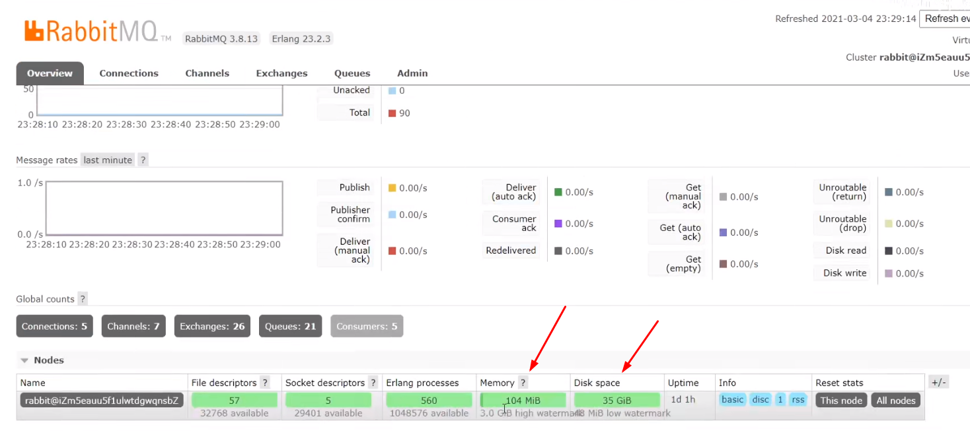Viewport: 970px width, 431px height.
Task: Click the Queues: 21 count button
Action: [x=291, y=326]
